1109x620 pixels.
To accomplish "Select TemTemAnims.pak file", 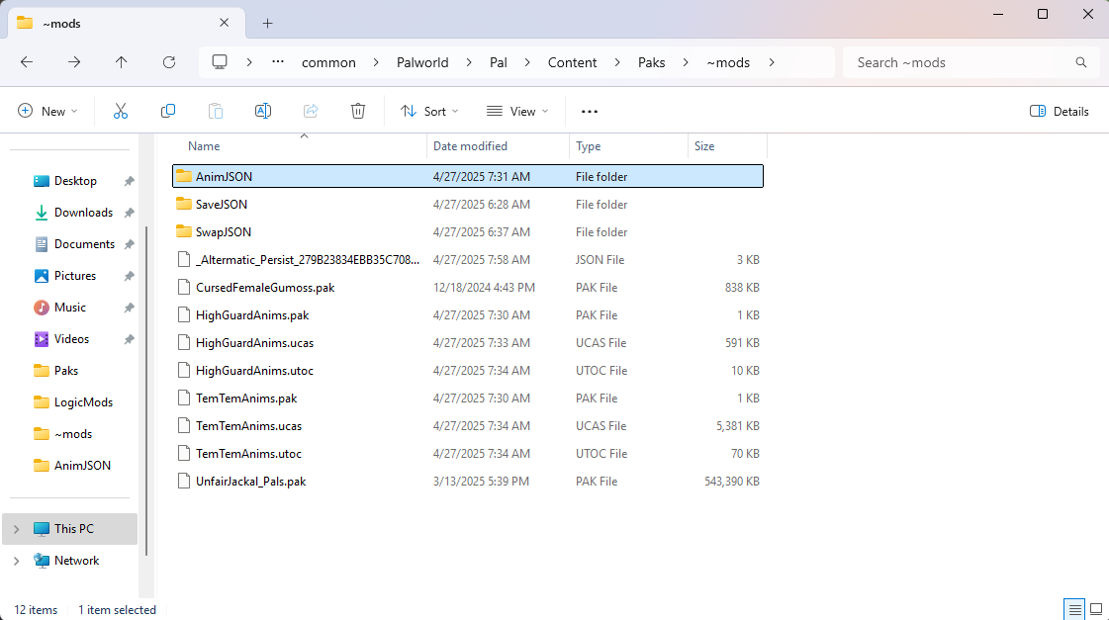I will pos(468,399).
